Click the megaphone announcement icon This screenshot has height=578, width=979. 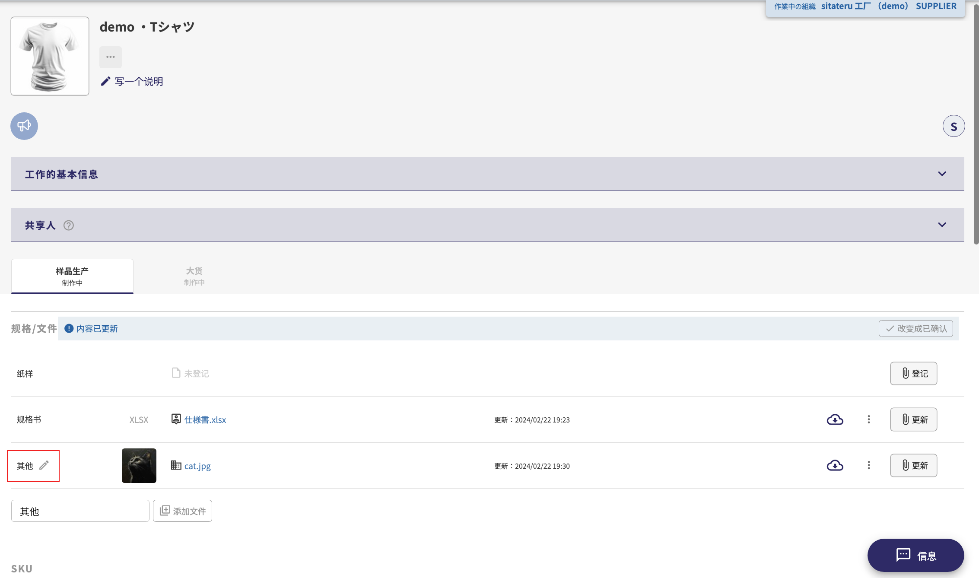(24, 126)
